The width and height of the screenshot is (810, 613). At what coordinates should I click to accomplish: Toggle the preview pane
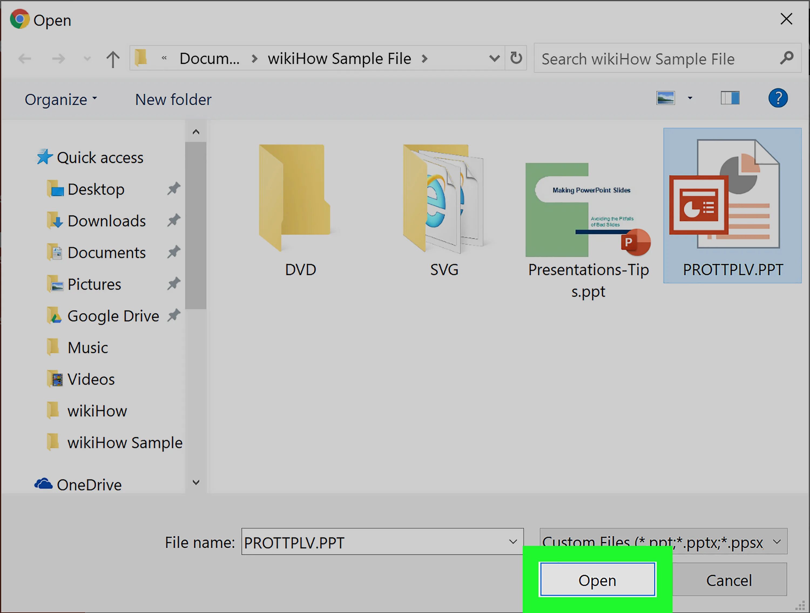click(730, 98)
